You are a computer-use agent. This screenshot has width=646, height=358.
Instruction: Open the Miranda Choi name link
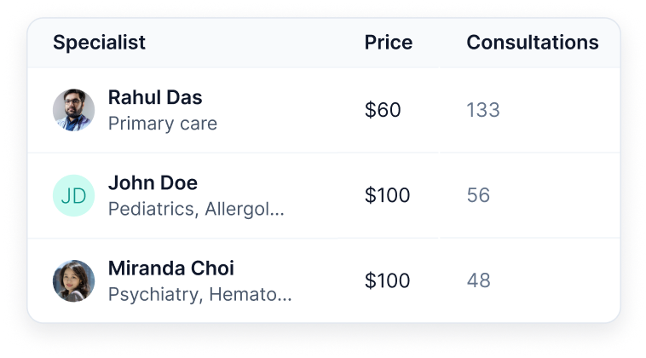[x=171, y=268]
